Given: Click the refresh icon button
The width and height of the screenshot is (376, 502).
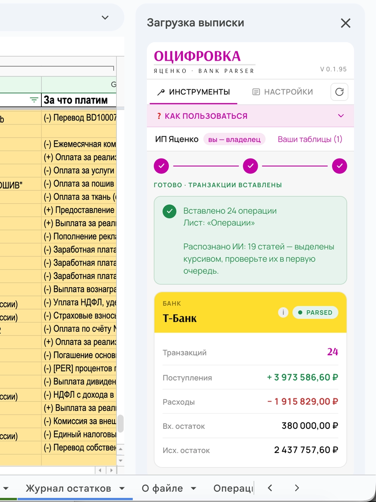Looking at the screenshot, I should click(x=339, y=92).
